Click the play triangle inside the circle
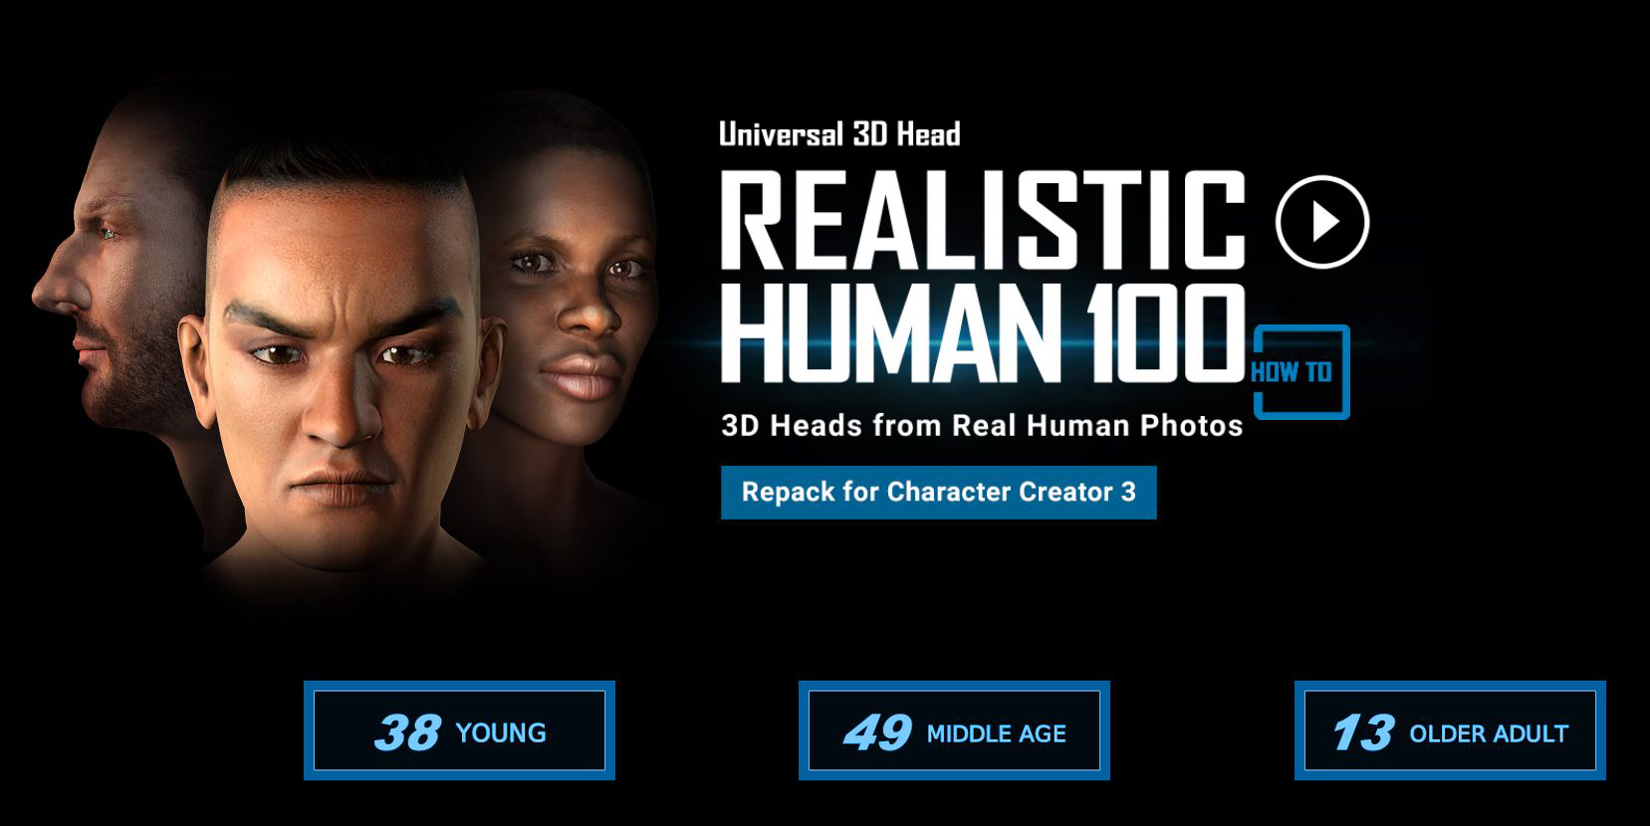1650x826 pixels. 1324,222
